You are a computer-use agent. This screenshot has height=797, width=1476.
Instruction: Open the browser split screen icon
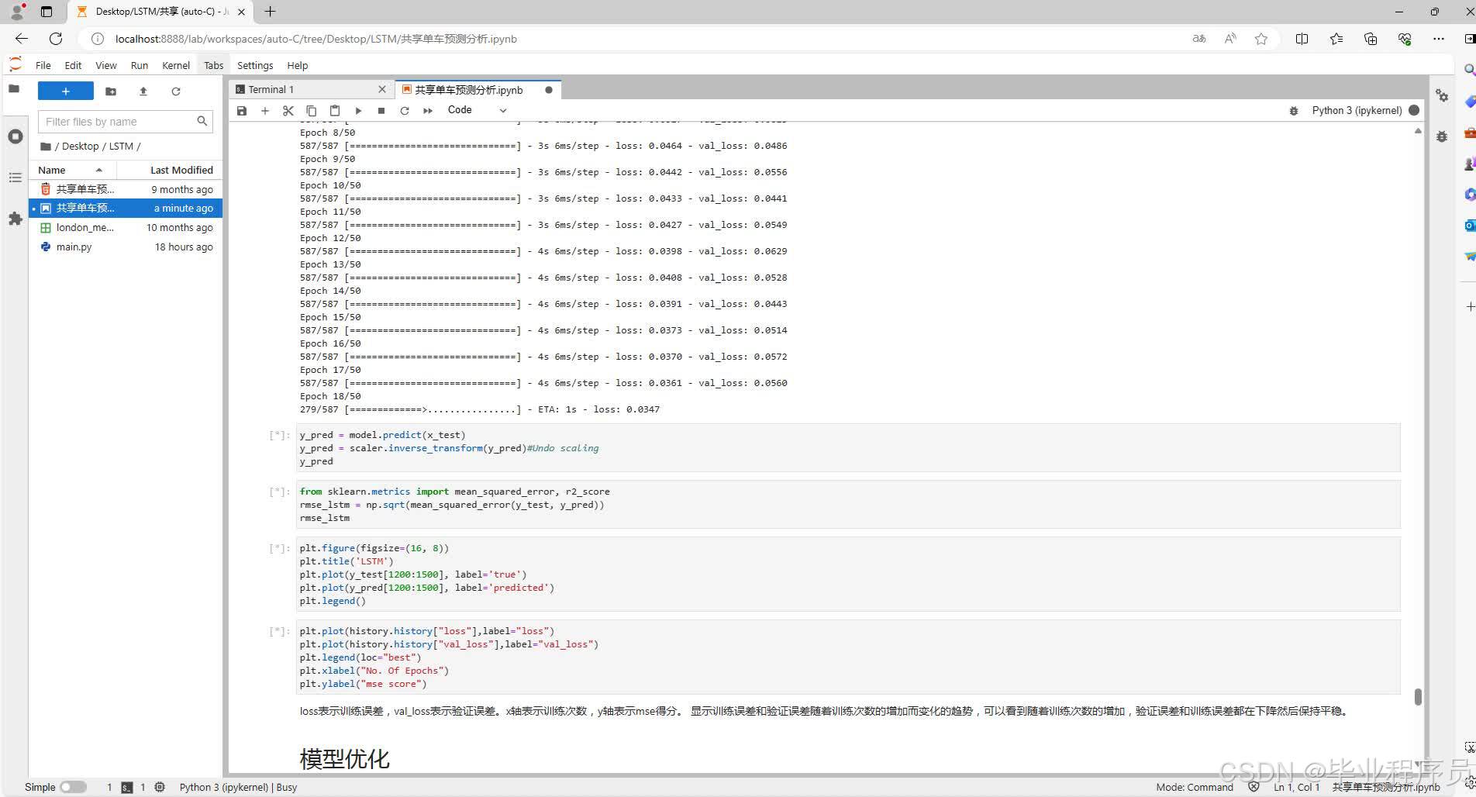(x=1302, y=39)
